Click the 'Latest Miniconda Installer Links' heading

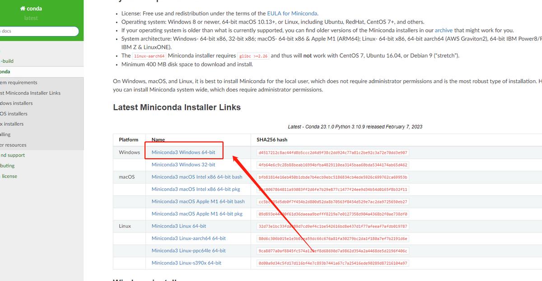coord(177,107)
